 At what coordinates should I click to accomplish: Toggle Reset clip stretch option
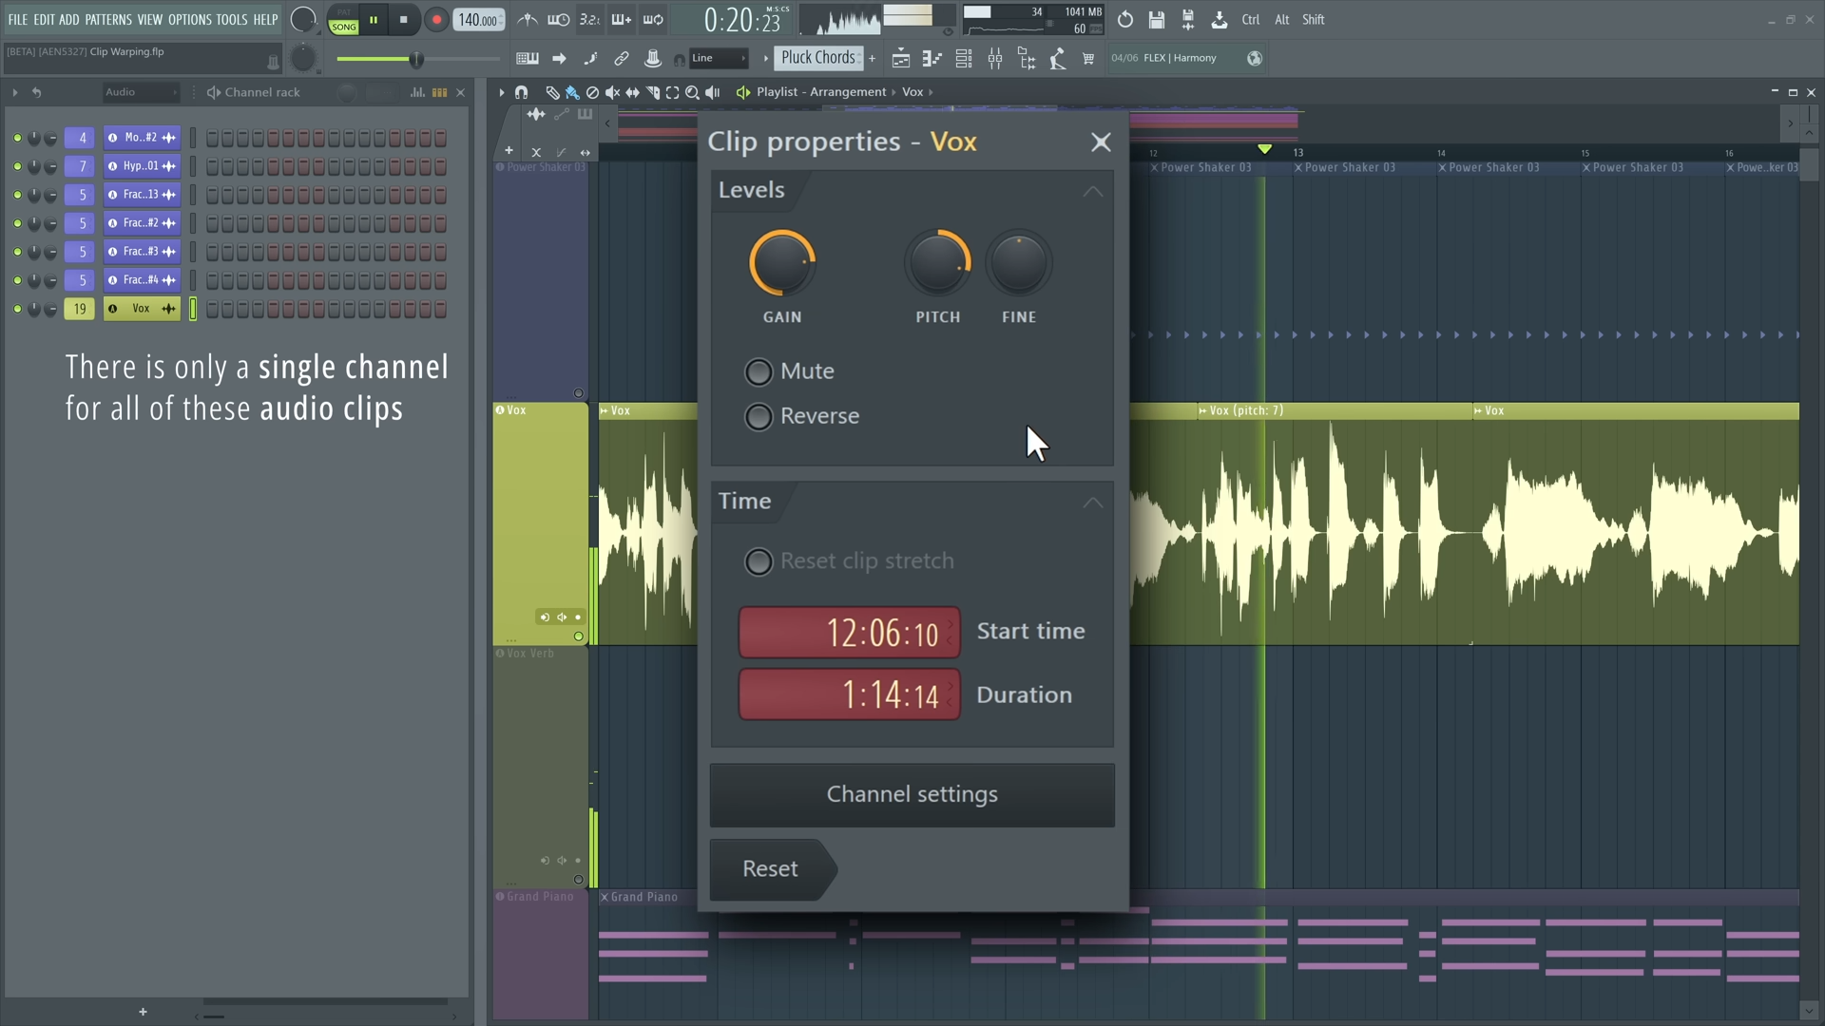pyautogui.click(x=759, y=561)
